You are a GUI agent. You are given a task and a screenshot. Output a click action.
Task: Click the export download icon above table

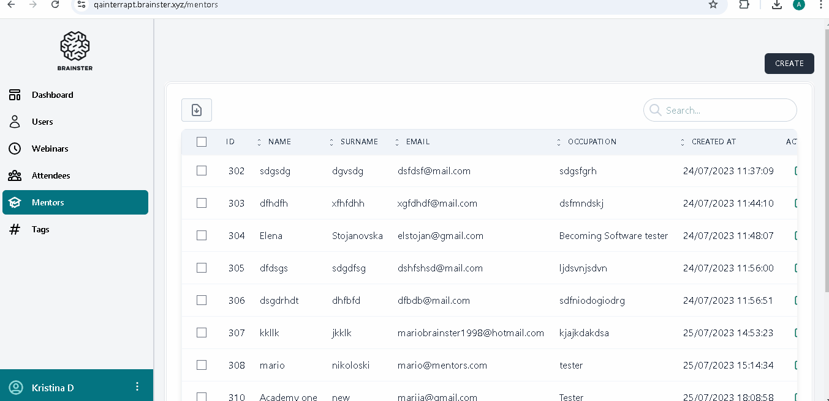click(196, 110)
